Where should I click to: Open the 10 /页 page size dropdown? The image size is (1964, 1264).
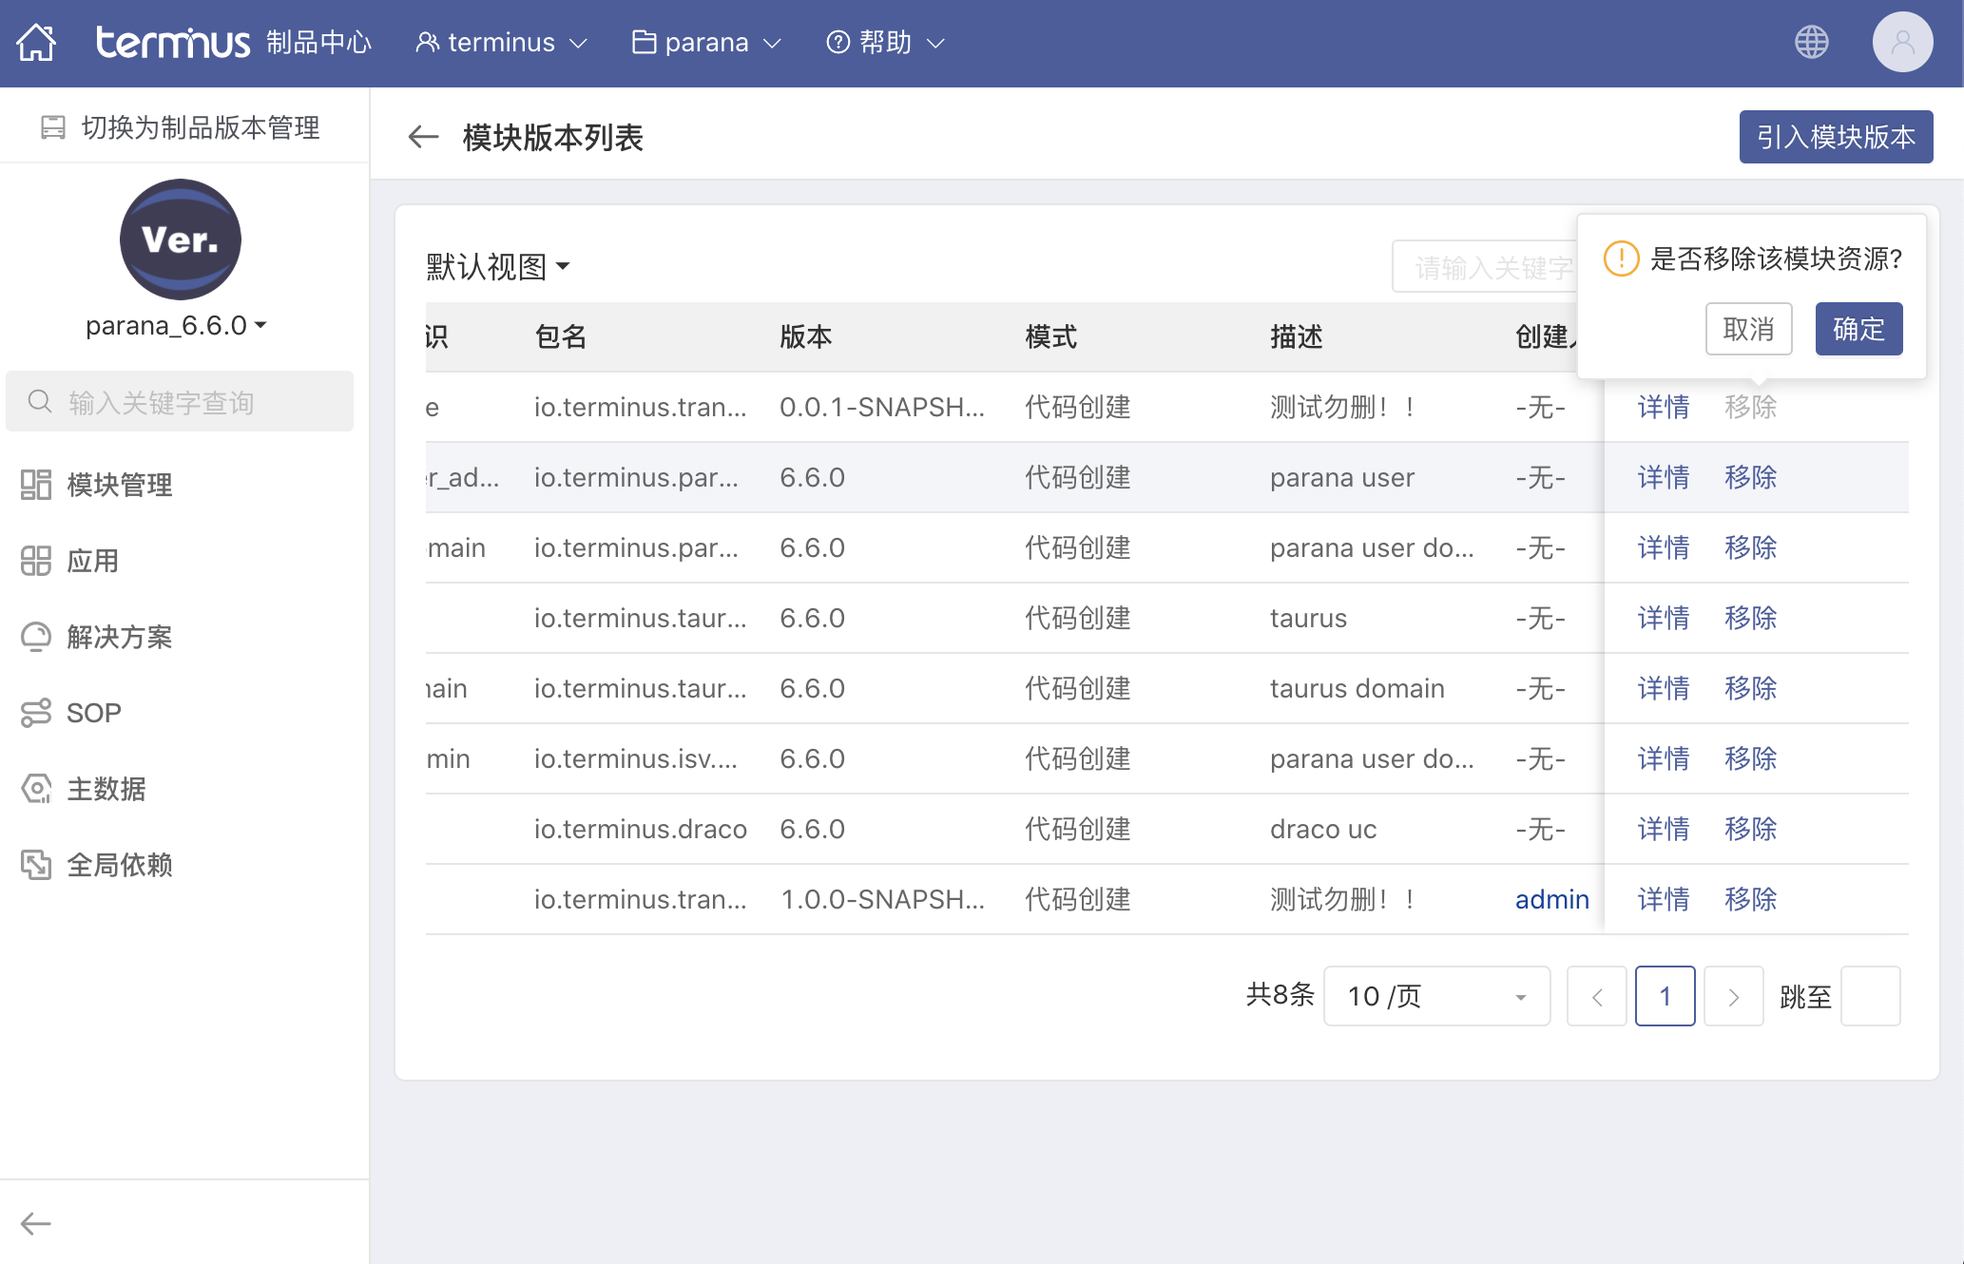point(1436,996)
